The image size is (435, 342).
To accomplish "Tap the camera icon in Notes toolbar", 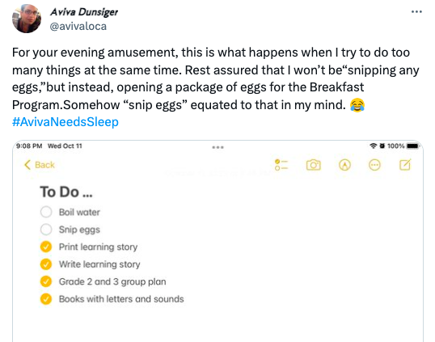I will pyautogui.click(x=314, y=165).
